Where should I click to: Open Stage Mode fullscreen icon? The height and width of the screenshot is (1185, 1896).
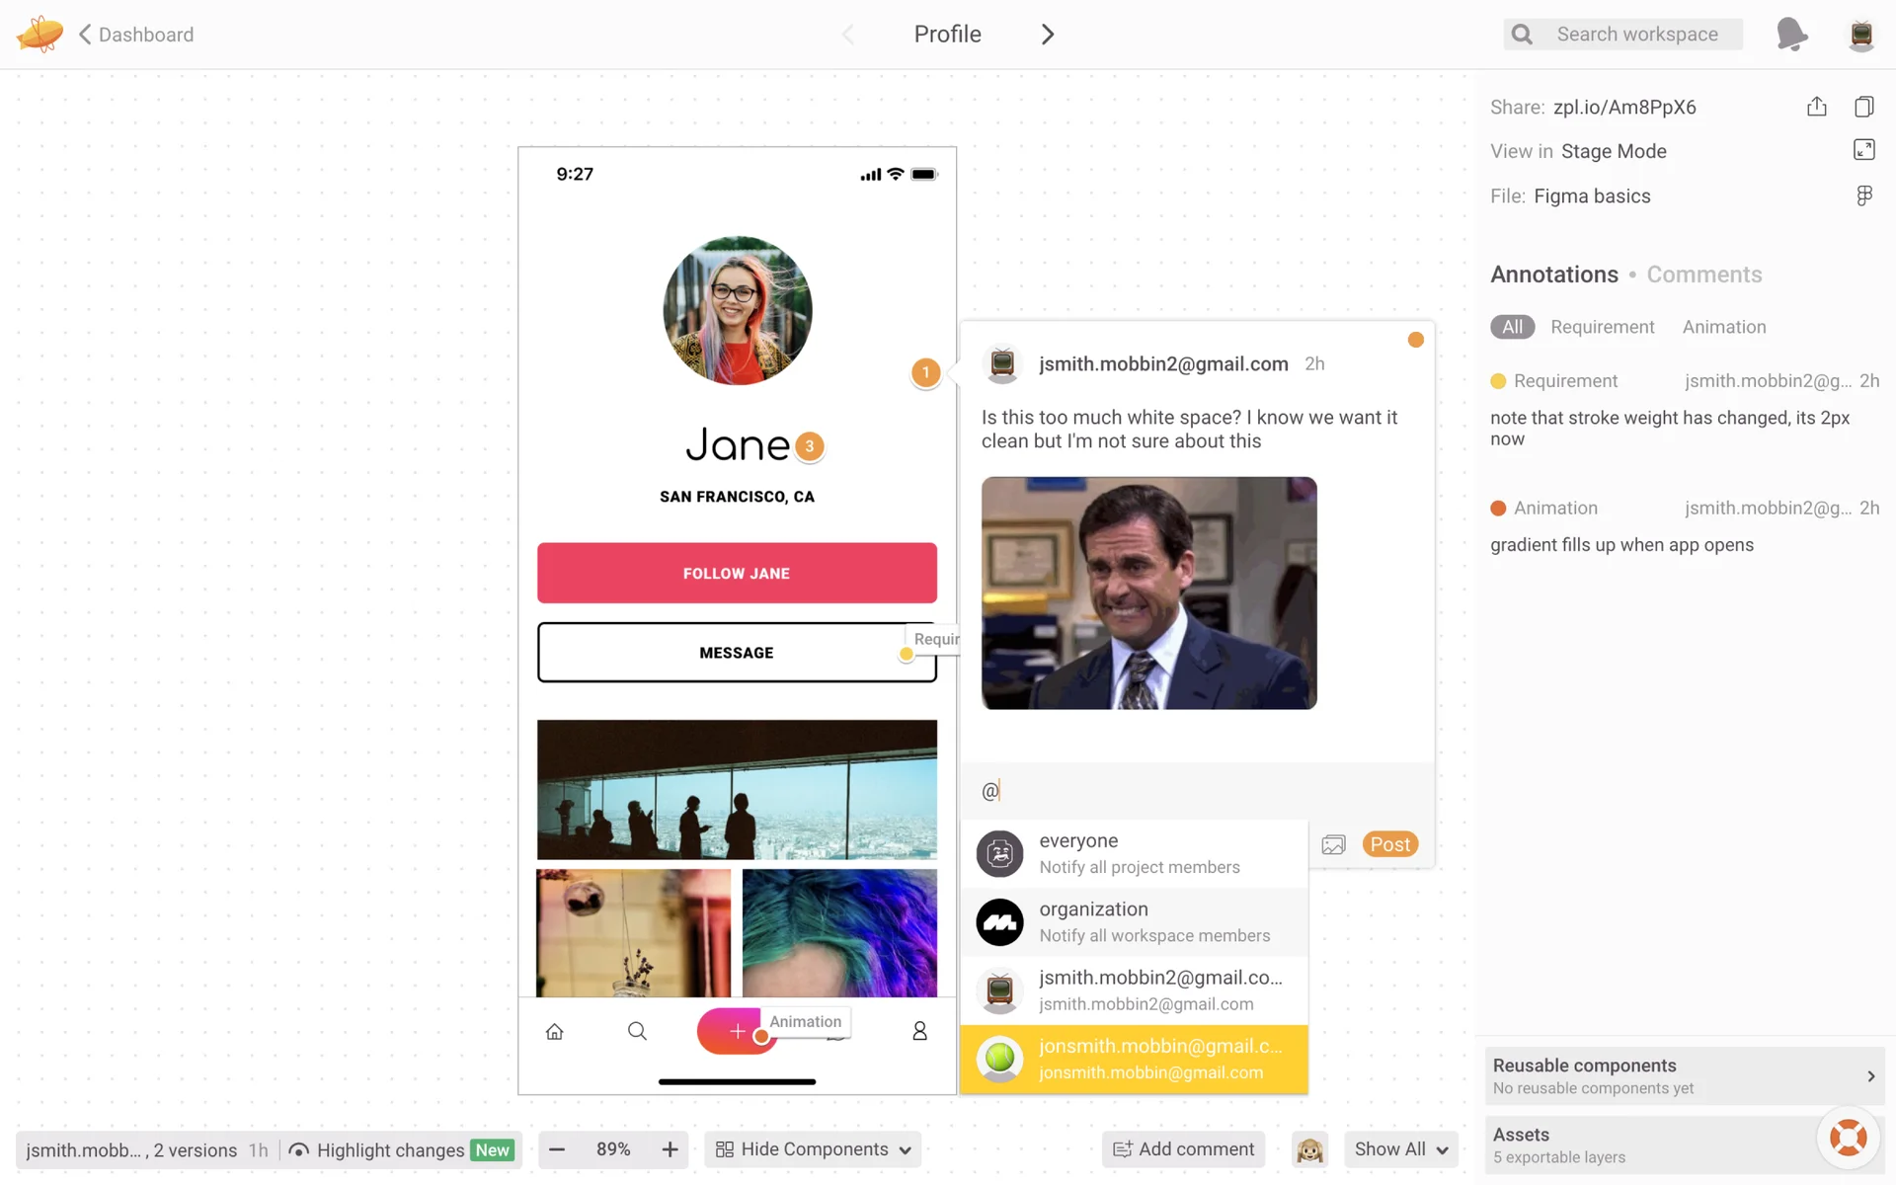pos(1863,150)
